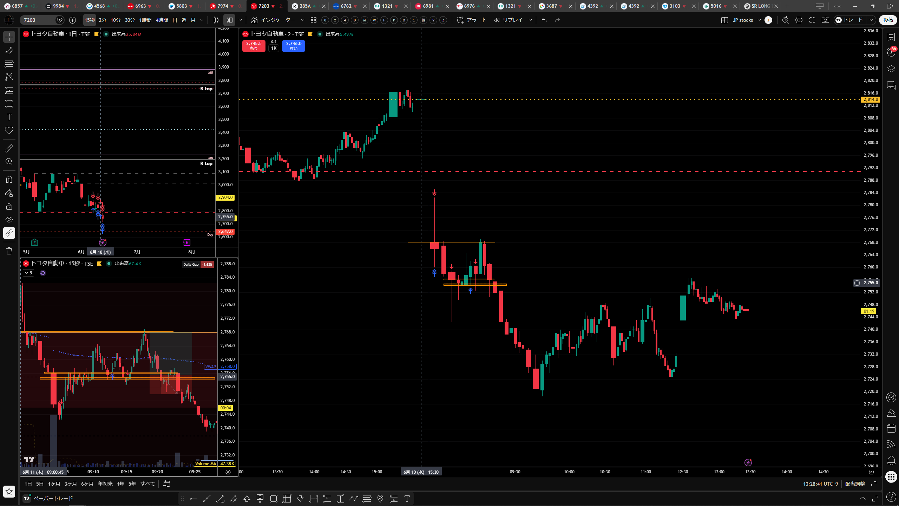Screen dimensions: 899x506
Task: Open the favorites heart icon tools
Action: (x=9, y=130)
